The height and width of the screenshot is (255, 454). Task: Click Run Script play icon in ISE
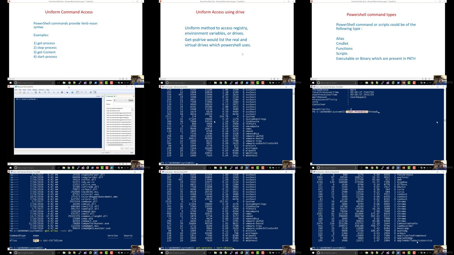pos(54,92)
